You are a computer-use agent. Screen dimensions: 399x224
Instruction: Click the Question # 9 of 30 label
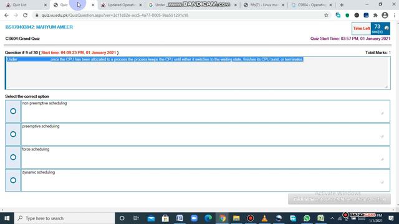click(21, 52)
